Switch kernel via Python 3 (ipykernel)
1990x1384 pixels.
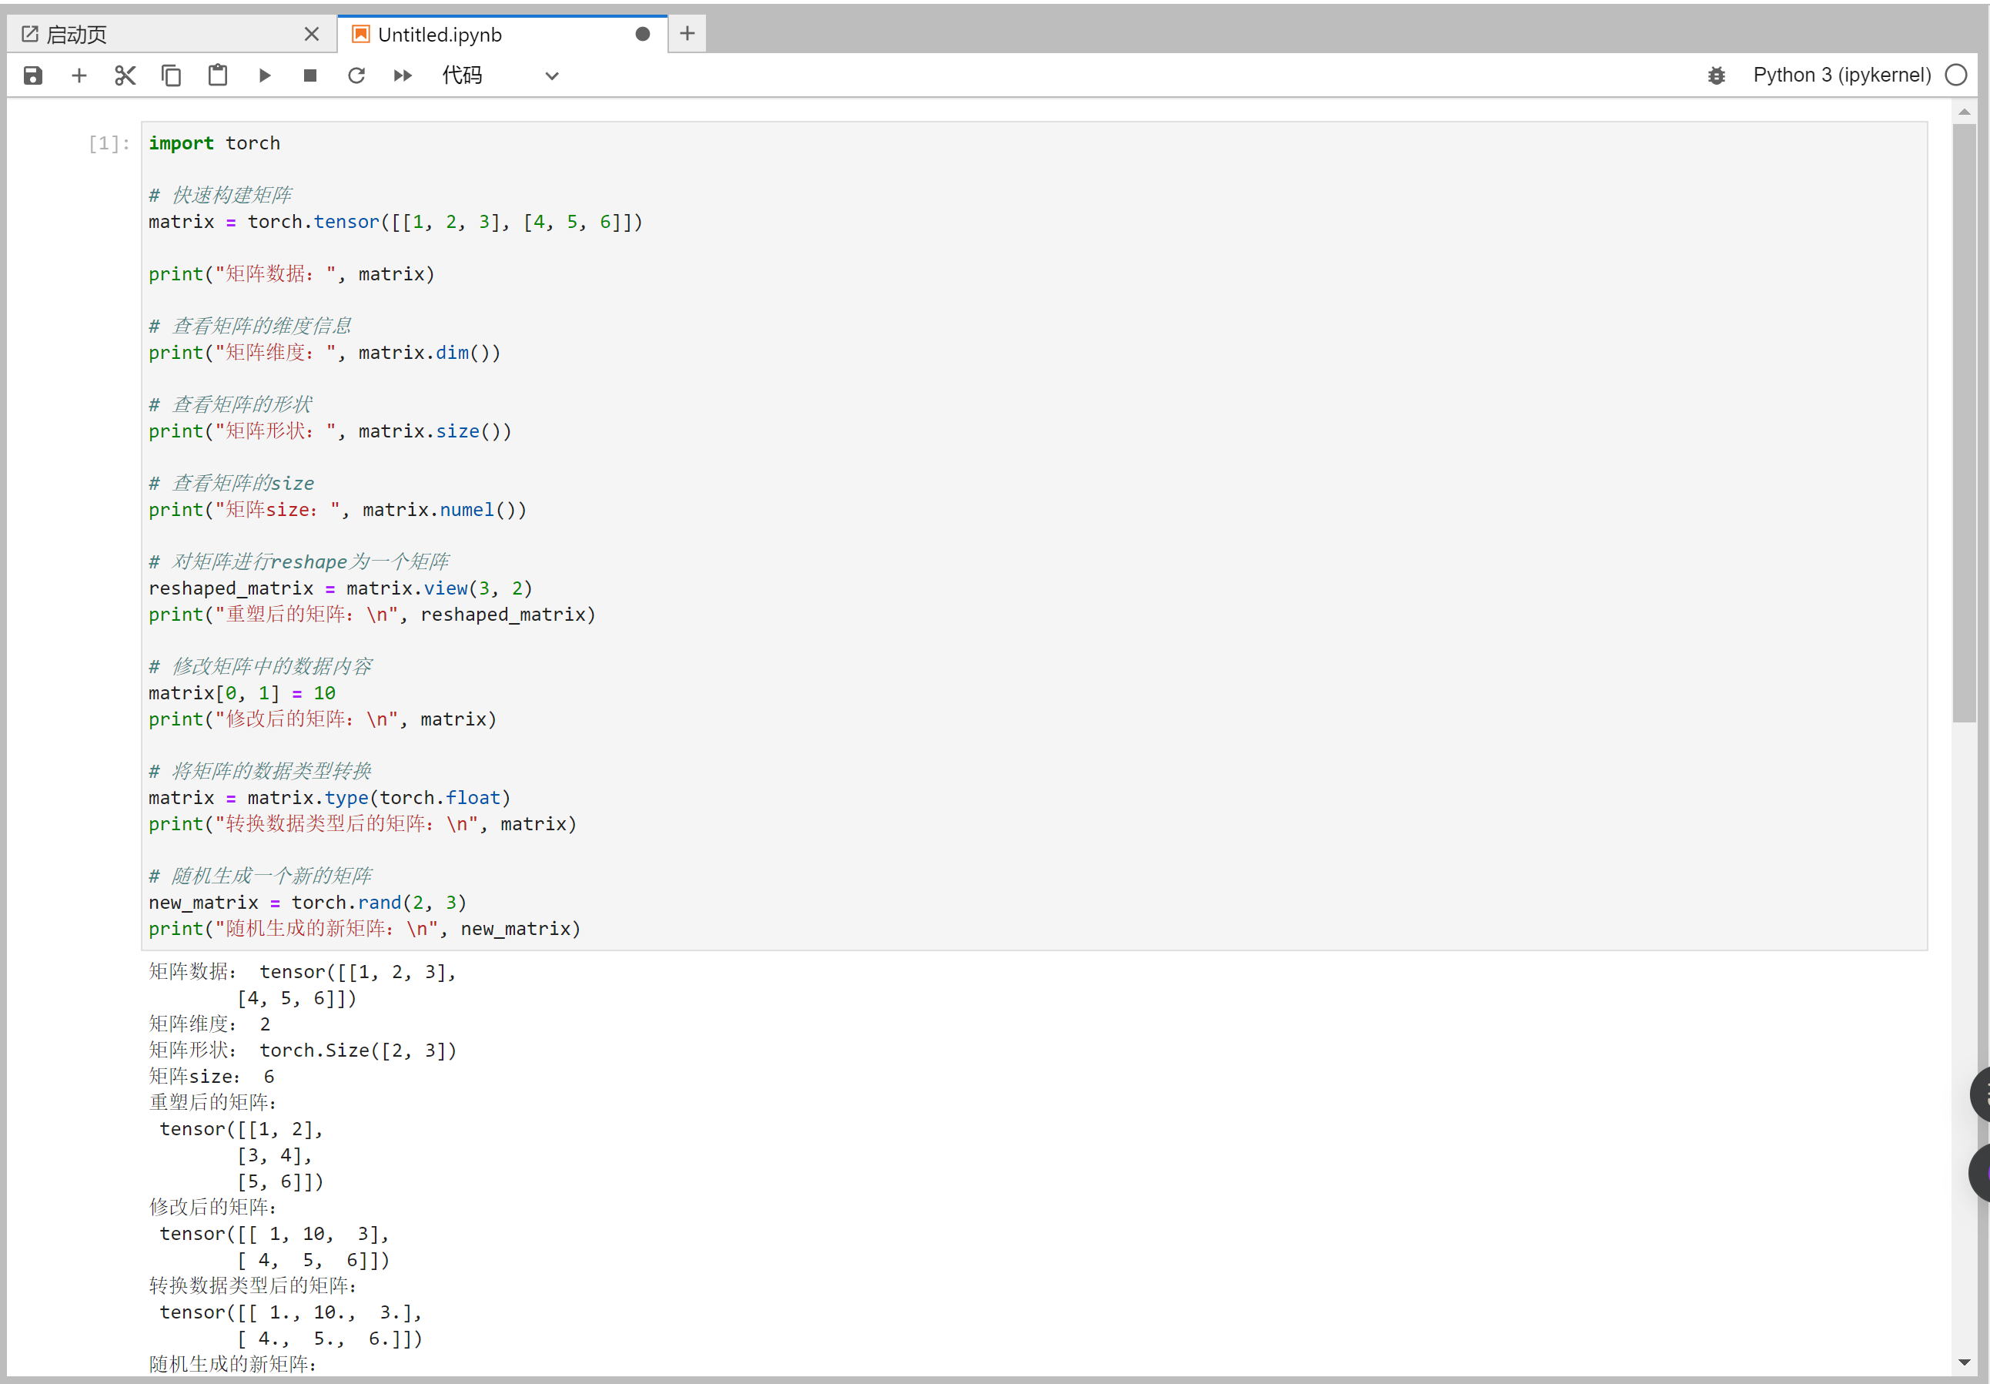click(x=1841, y=75)
